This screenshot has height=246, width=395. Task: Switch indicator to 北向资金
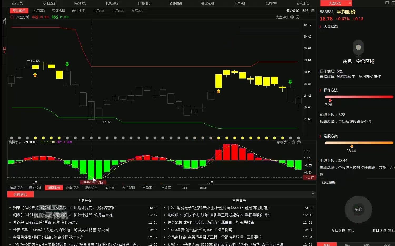click(x=72, y=188)
